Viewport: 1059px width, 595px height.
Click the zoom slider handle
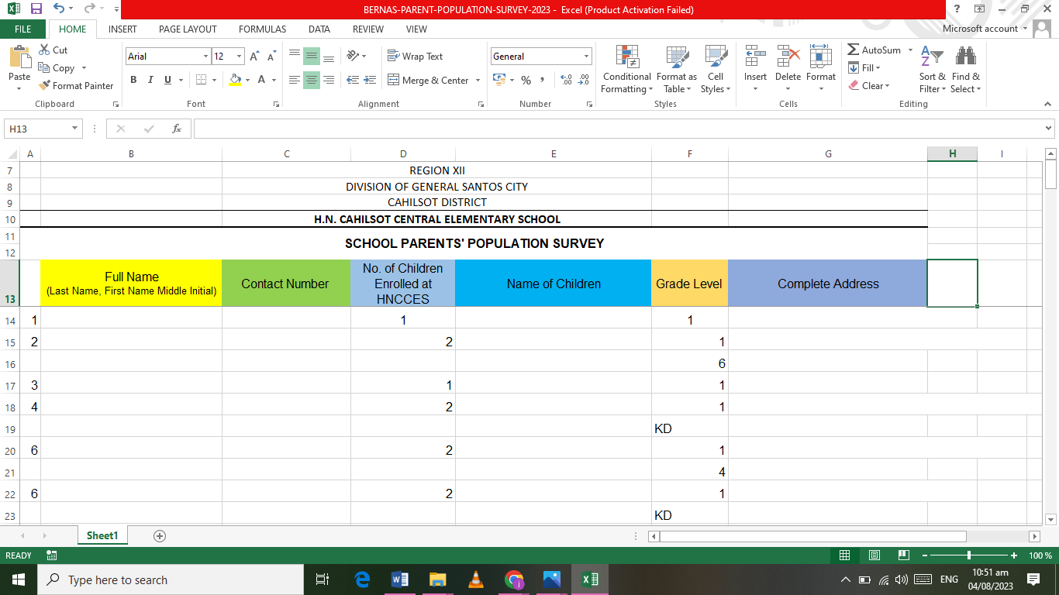click(969, 555)
